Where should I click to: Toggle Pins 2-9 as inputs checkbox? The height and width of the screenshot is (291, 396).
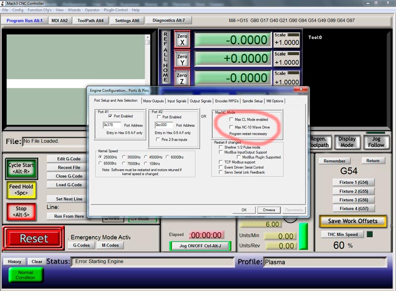[x=158, y=139]
